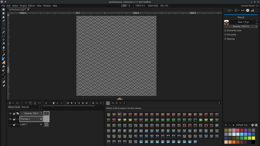
Task: Increase layer Opacity with stepper arrow
Action: (41, 112)
